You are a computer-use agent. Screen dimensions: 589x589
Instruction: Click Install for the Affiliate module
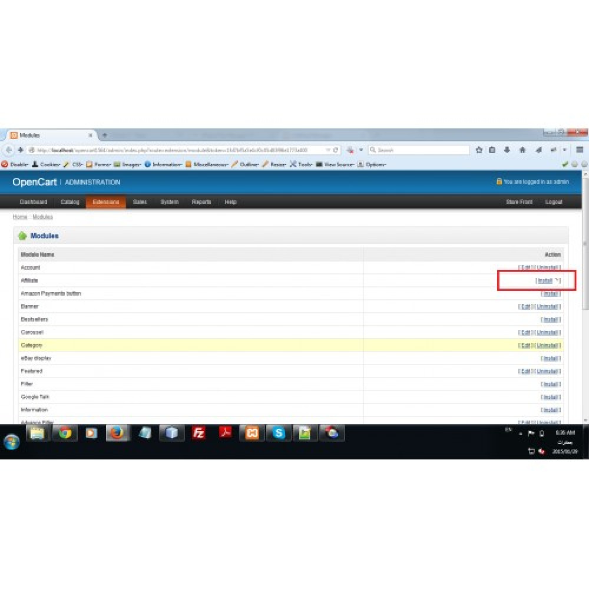tap(545, 280)
